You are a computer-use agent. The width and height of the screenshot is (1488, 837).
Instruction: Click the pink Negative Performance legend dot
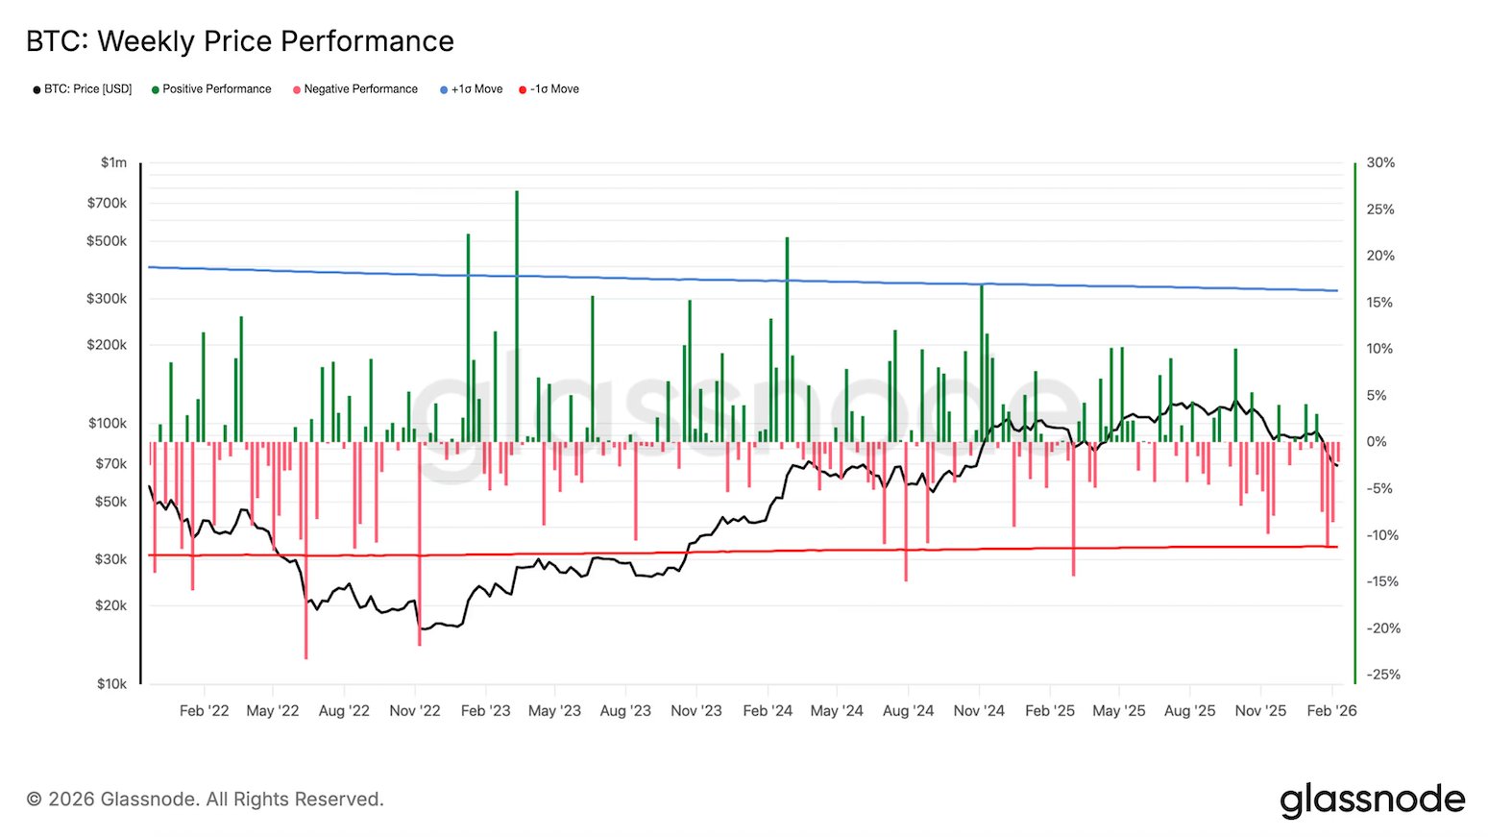pos(297,89)
